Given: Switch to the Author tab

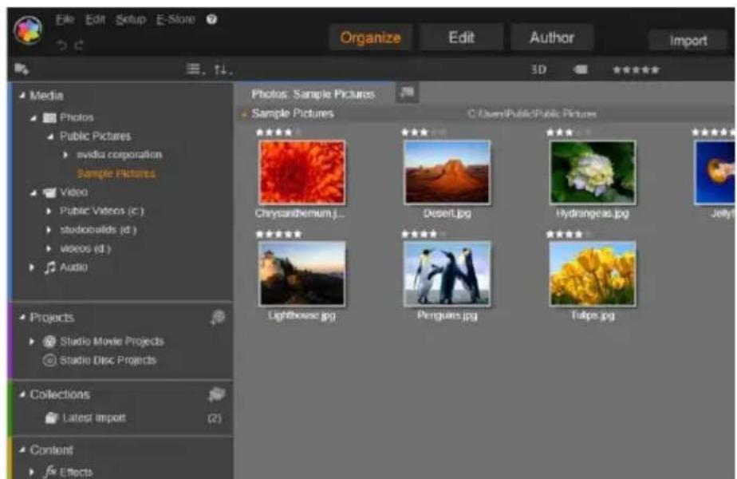Looking at the screenshot, I should (552, 38).
